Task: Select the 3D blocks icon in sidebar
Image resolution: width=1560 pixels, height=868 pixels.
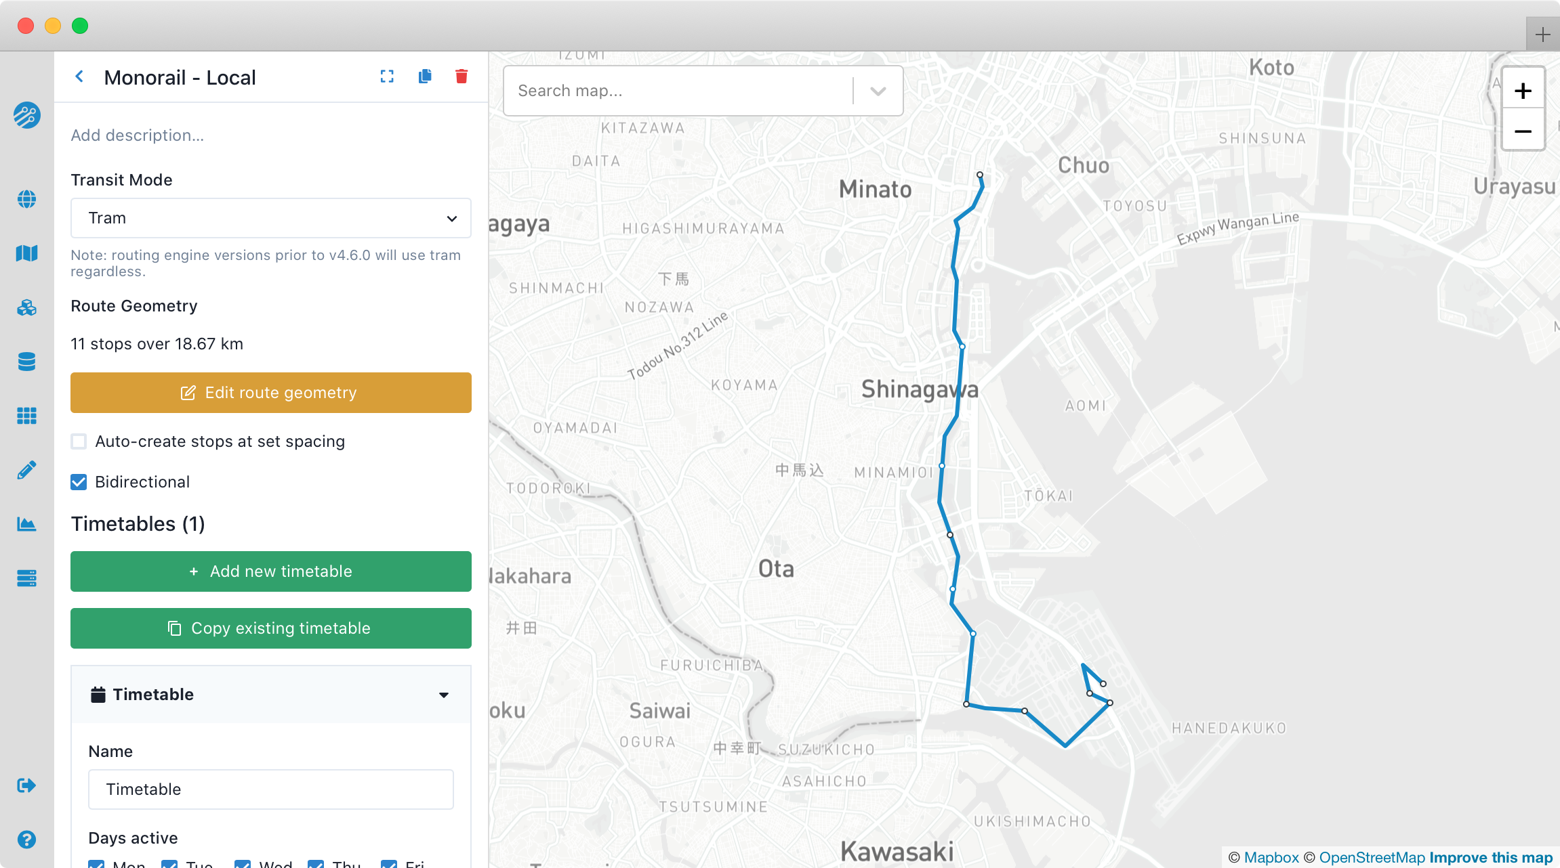Action: pyautogui.click(x=26, y=307)
